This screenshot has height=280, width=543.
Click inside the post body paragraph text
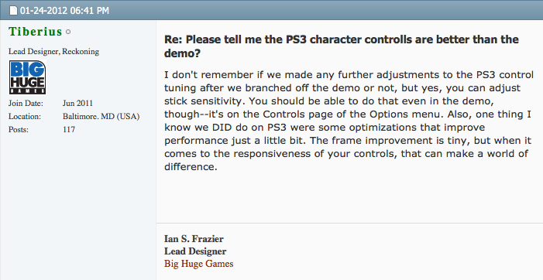coord(349,121)
